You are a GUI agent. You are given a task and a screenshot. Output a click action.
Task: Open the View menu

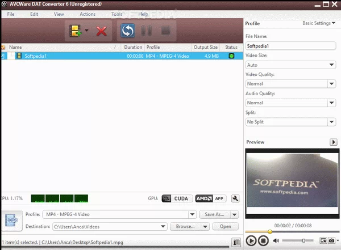[x=59, y=14]
